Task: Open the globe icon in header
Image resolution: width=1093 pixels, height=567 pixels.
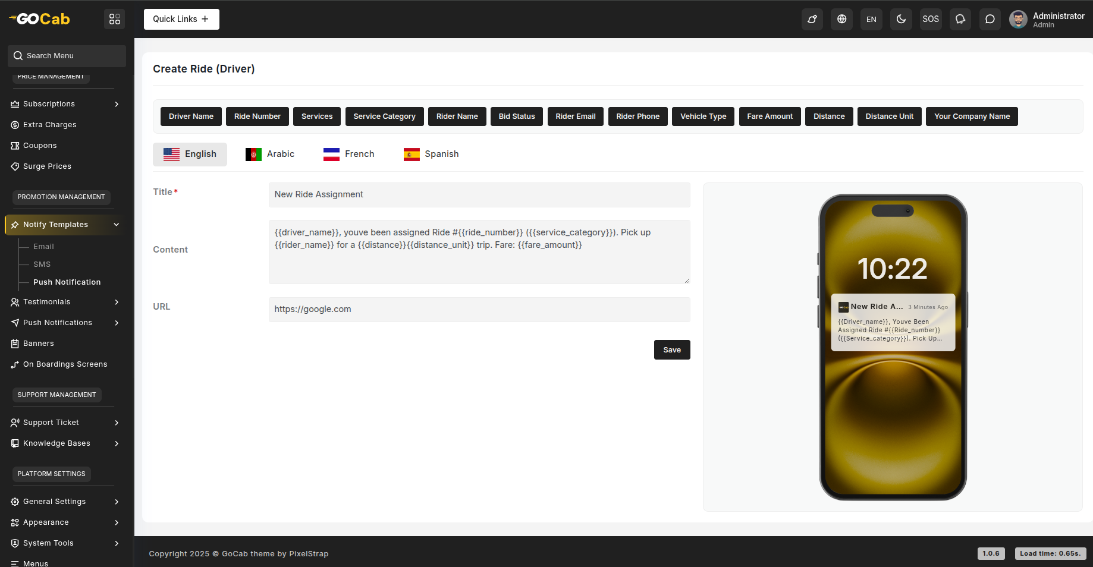Action: (841, 19)
